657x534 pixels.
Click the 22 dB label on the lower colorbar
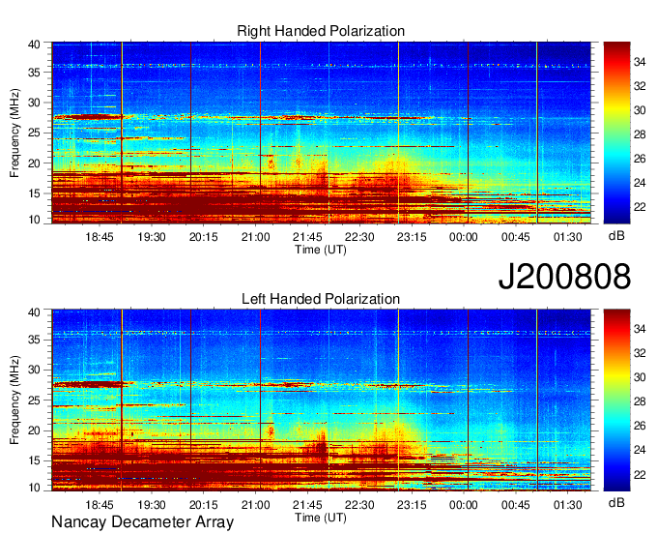640,475
